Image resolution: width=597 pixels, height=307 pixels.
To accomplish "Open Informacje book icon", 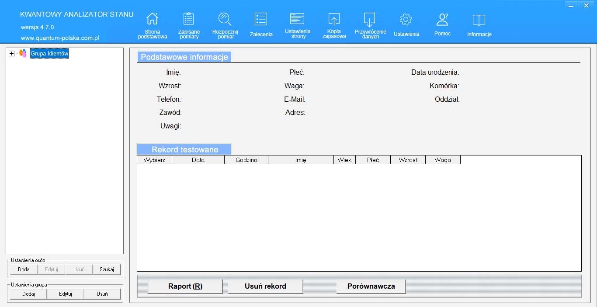I will pyautogui.click(x=479, y=20).
